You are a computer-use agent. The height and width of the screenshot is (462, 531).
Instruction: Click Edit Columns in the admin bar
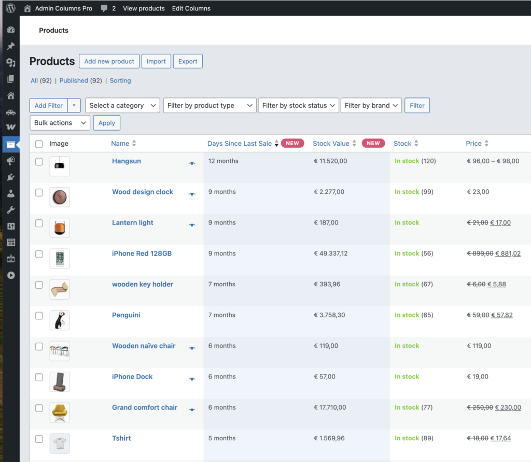tap(191, 8)
